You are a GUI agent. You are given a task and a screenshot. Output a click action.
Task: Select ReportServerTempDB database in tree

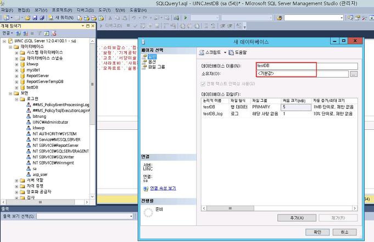point(45,81)
